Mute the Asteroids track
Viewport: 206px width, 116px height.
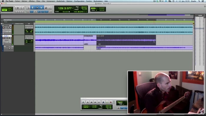(11, 28)
